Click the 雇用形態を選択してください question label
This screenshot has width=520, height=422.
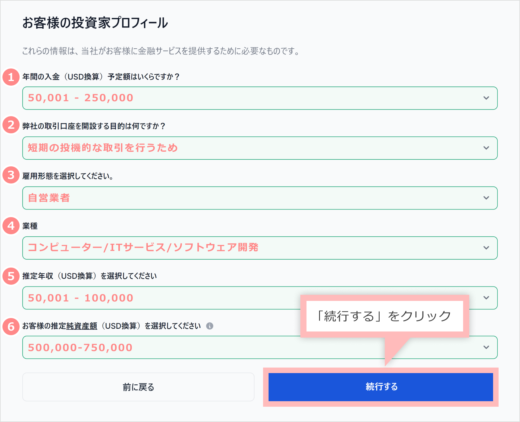[x=68, y=176]
